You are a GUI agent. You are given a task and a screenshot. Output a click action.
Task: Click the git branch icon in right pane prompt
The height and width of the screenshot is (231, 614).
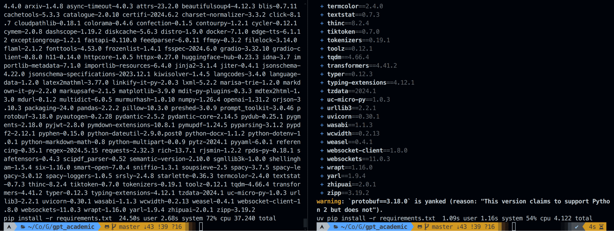click(x=426, y=227)
